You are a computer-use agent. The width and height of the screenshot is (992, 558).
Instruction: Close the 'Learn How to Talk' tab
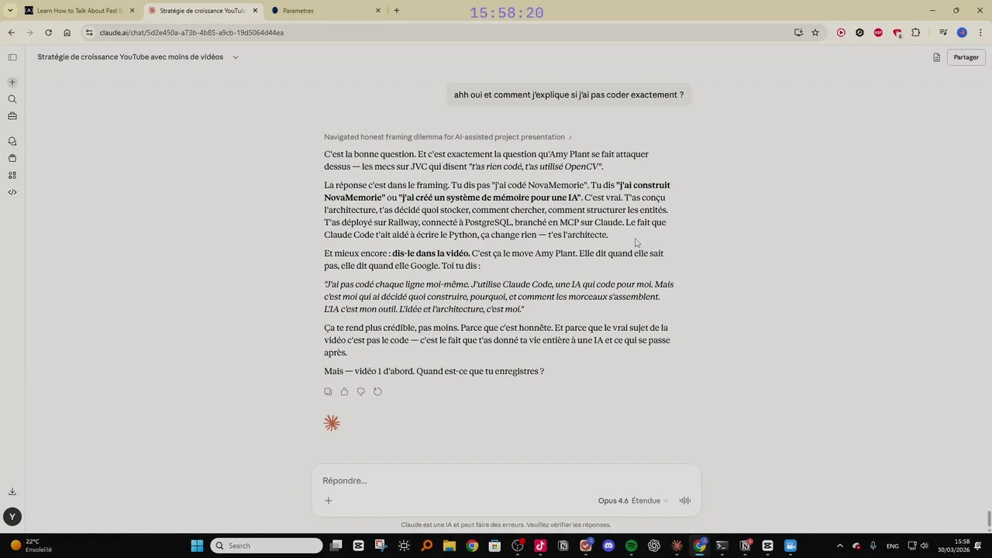(132, 11)
